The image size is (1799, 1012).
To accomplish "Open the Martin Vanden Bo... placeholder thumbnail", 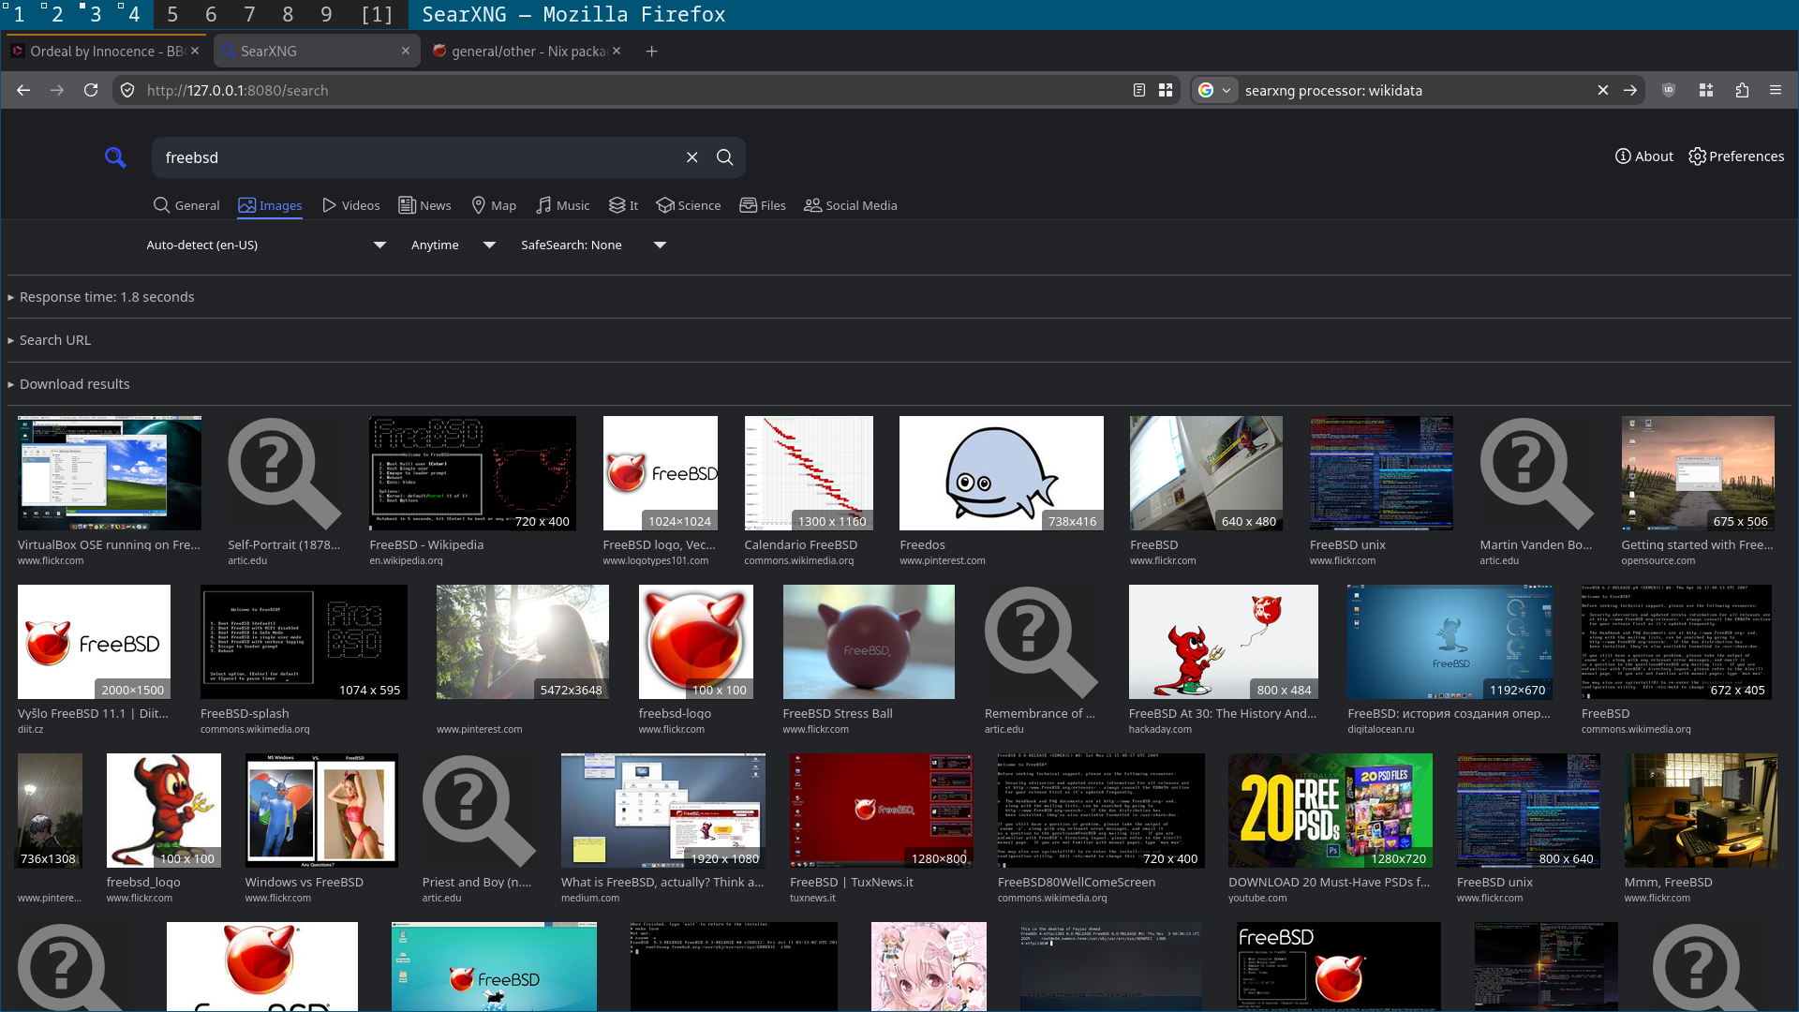I will click(x=1537, y=473).
